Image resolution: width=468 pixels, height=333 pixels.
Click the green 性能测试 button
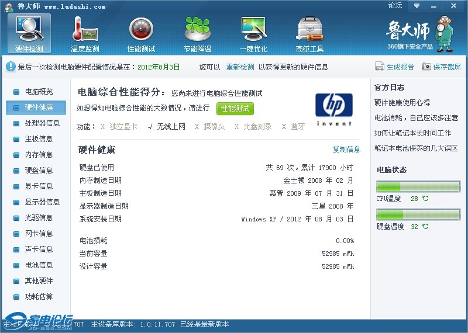(x=235, y=109)
